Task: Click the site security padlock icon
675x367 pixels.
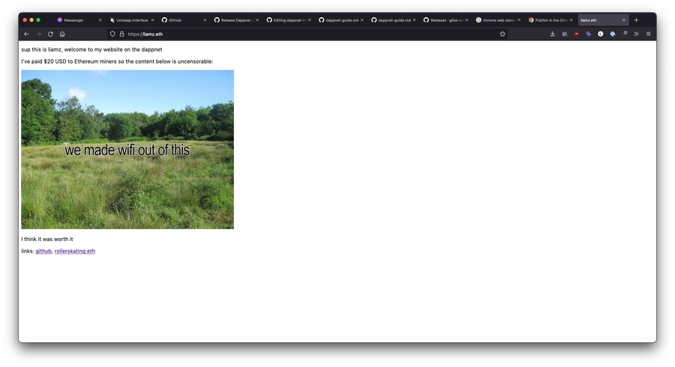Action: click(x=121, y=34)
